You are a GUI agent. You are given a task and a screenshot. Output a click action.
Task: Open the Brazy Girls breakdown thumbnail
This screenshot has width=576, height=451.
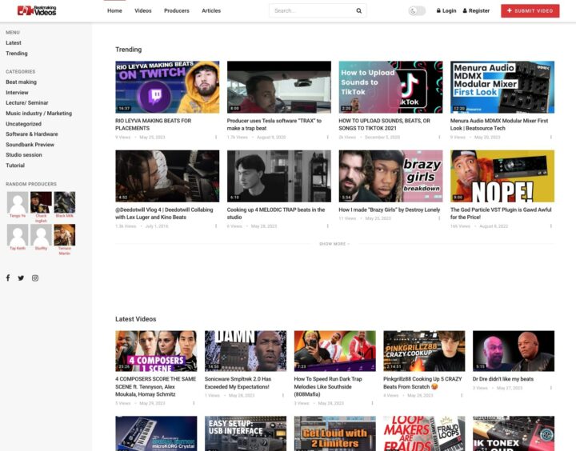390,176
